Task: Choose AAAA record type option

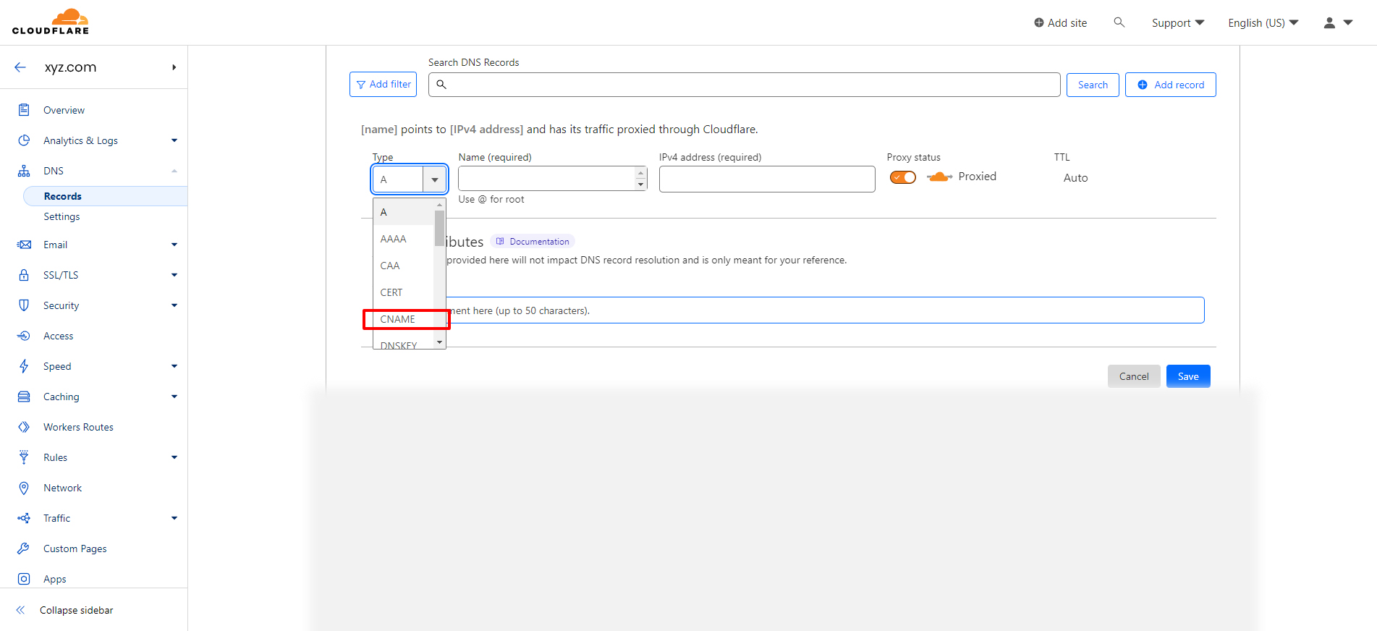Action: point(394,239)
